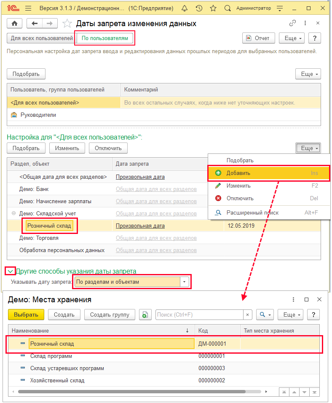The height and width of the screenshot is (403, 332).
Task: Open notifications bell icon
Action: [x=185, y=8]
